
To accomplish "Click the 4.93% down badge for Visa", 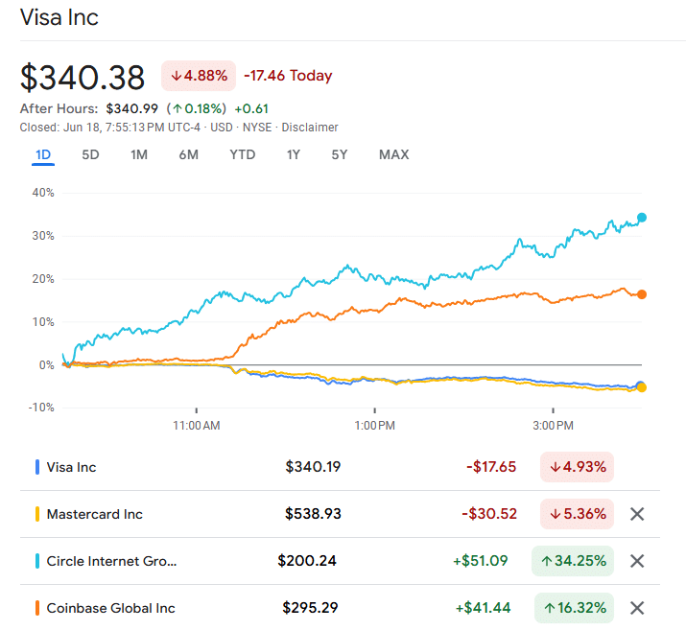I will (x=577, y=467).
